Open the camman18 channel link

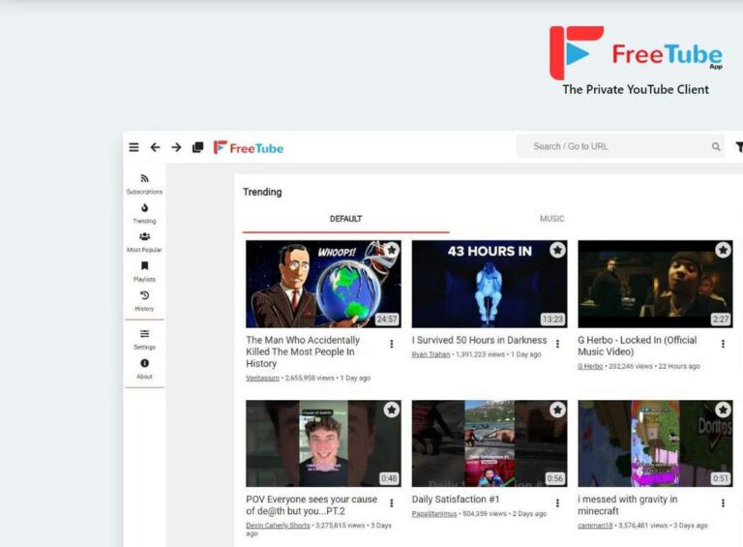click(595, 526)
